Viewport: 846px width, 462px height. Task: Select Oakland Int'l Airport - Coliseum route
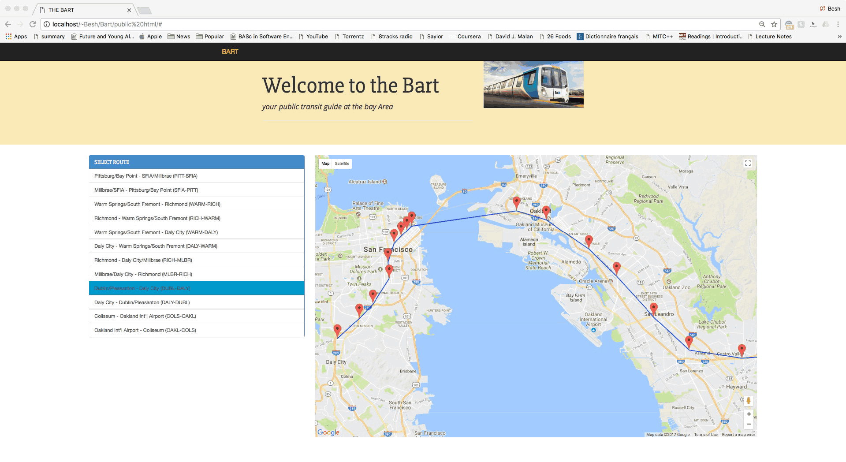pyautogui.click(x=197, y=330)
